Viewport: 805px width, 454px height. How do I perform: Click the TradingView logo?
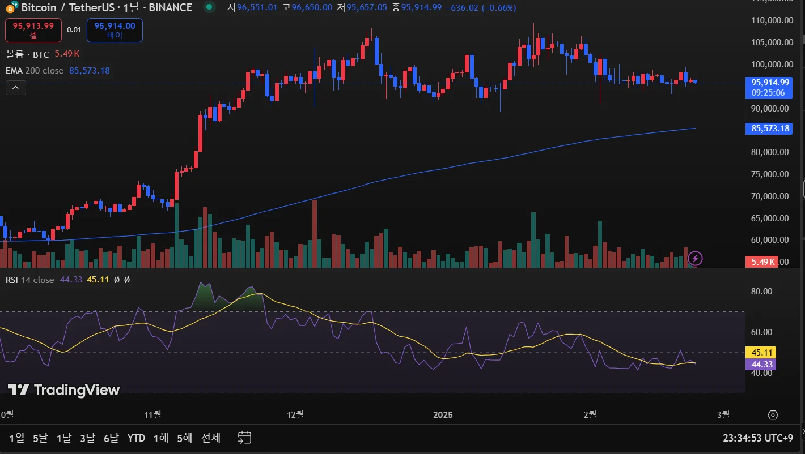[63, 389]
